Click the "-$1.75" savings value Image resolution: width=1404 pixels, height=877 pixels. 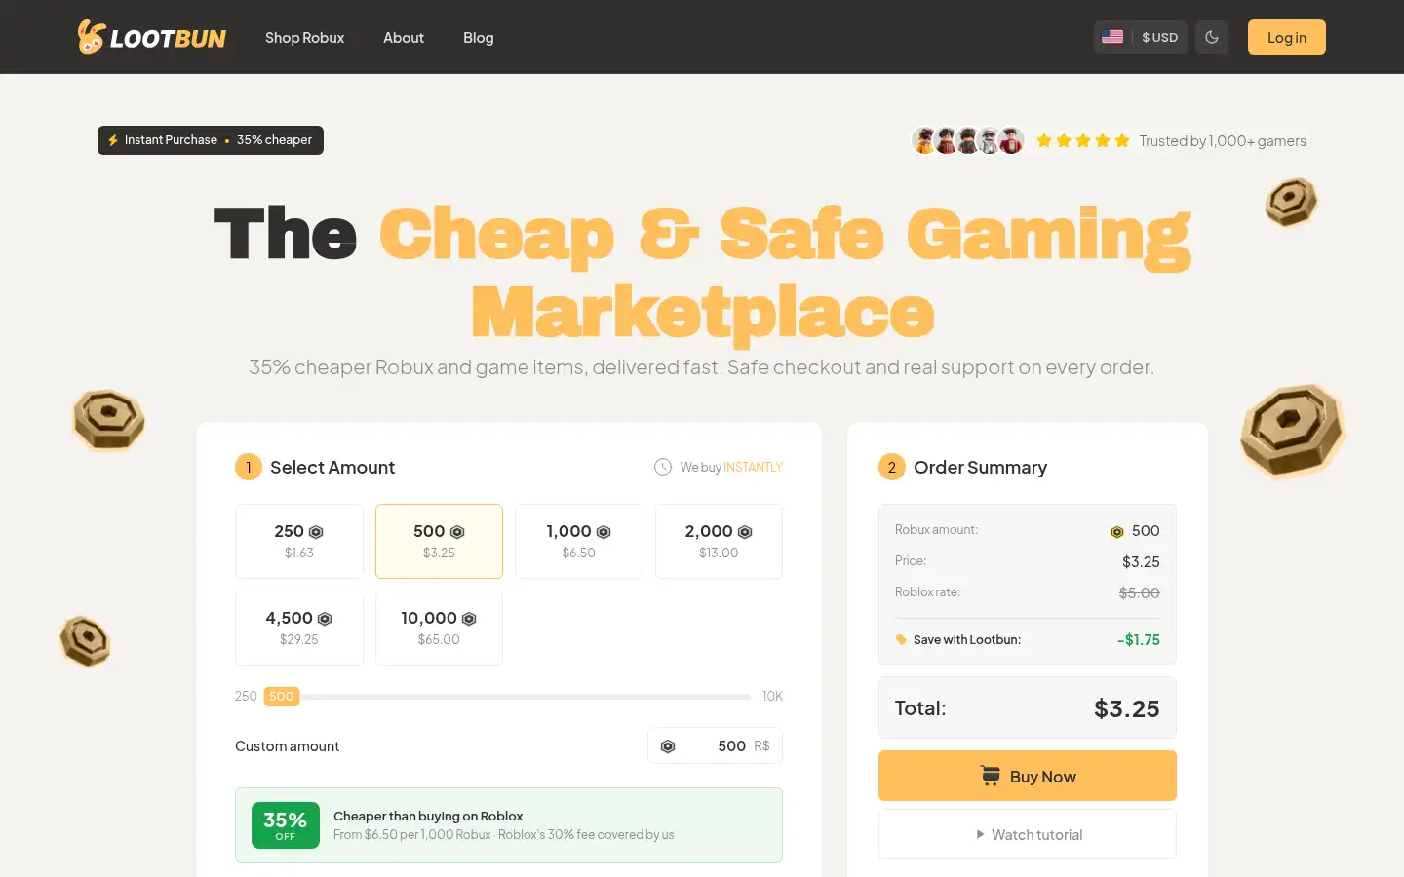1139,639
